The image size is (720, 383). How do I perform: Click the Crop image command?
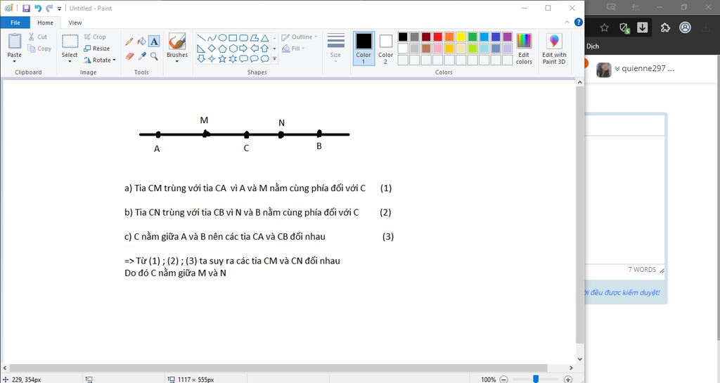[x=95, y=37]
